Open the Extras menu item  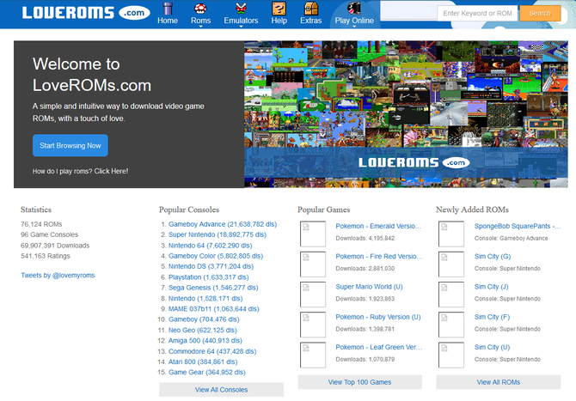(x=310, y=21)
